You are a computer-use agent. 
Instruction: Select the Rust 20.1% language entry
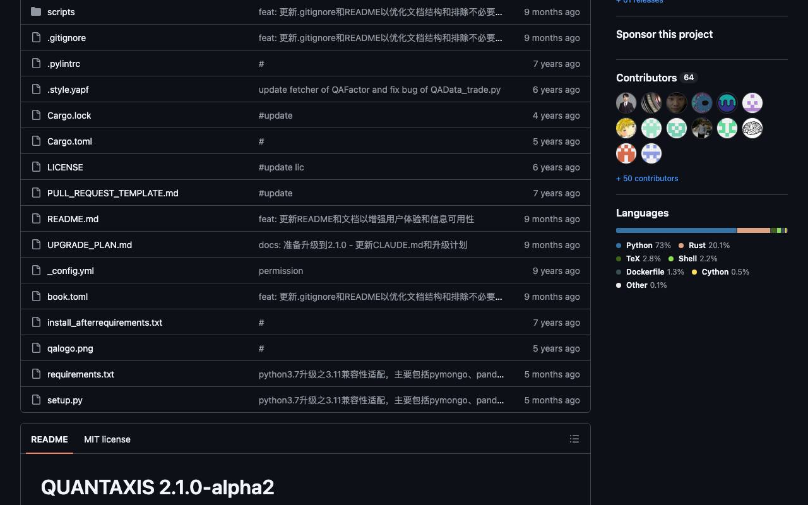[x=704, y=246]
